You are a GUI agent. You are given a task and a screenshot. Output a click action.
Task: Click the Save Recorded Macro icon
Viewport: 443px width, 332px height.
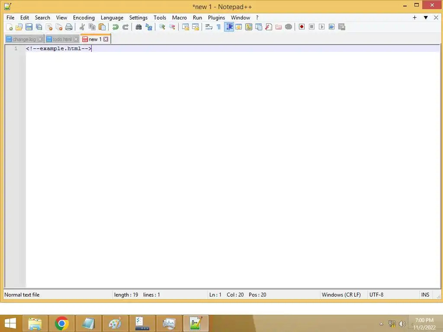point(342,27)
